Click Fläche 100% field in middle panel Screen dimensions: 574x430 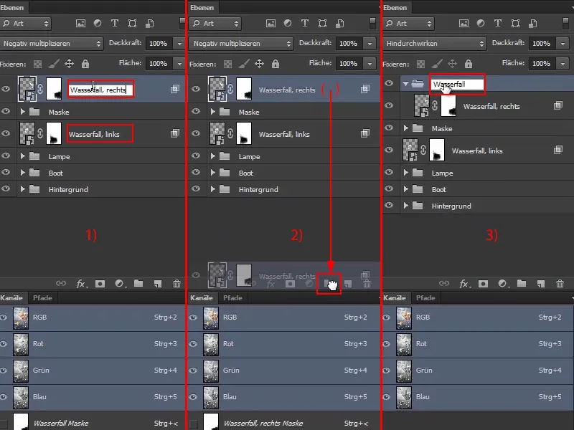click(350, 64)
